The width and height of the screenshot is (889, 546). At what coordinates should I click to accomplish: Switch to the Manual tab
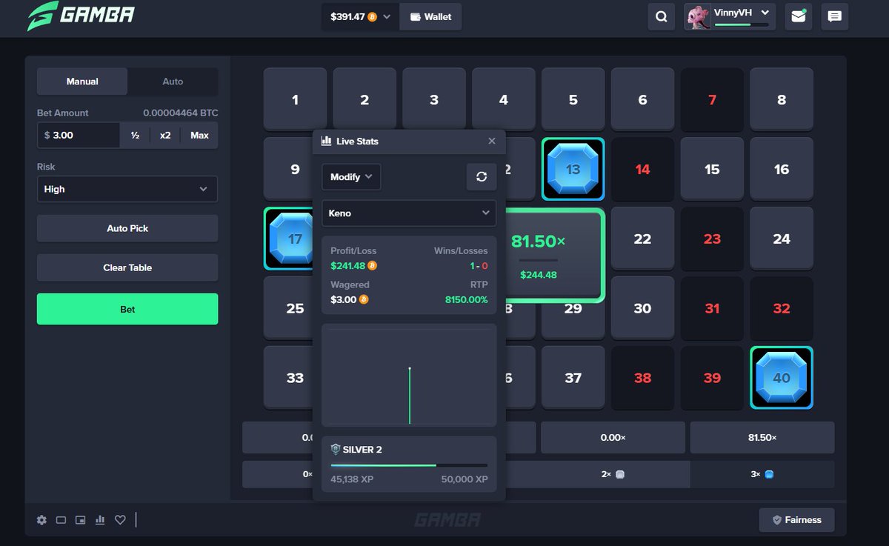tap(82, 81)
